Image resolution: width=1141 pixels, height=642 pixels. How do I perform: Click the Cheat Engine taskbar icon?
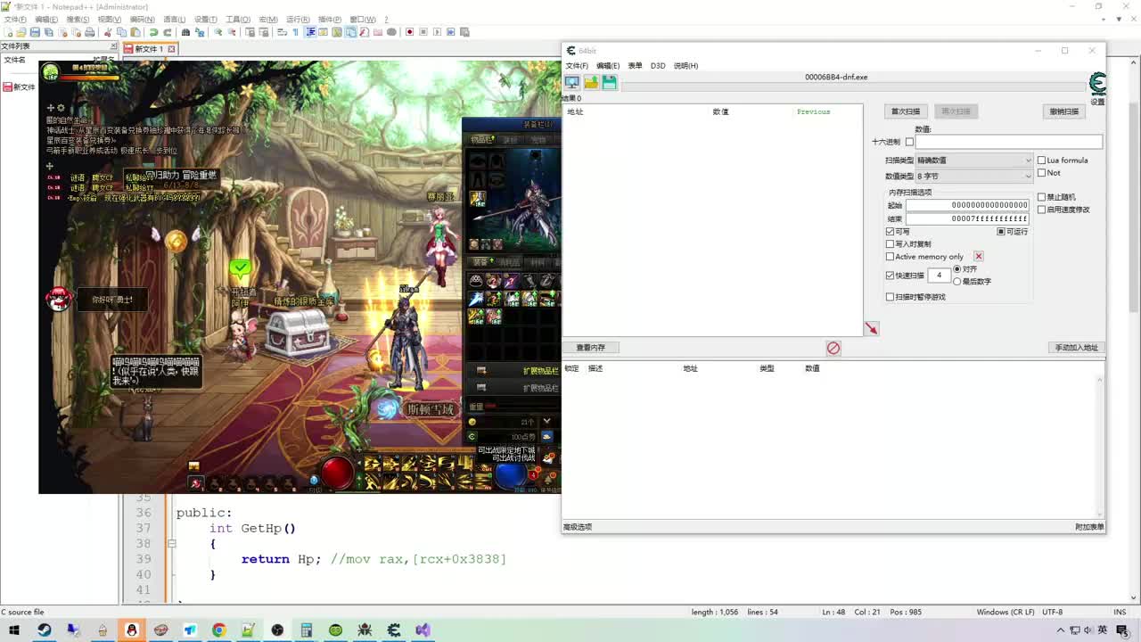pos(394,630)
